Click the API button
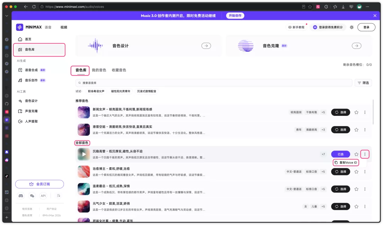 (x=43, y=196)
